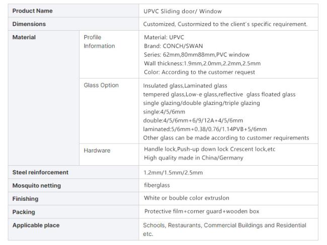Viewport: 327px width, 245px height.
Task: Click the Product Name header cell
Action: [73, 11]
